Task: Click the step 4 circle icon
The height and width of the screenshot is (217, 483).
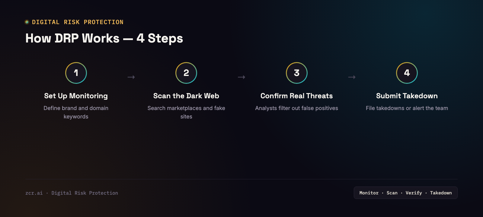Action: click(x=407, y=73)
